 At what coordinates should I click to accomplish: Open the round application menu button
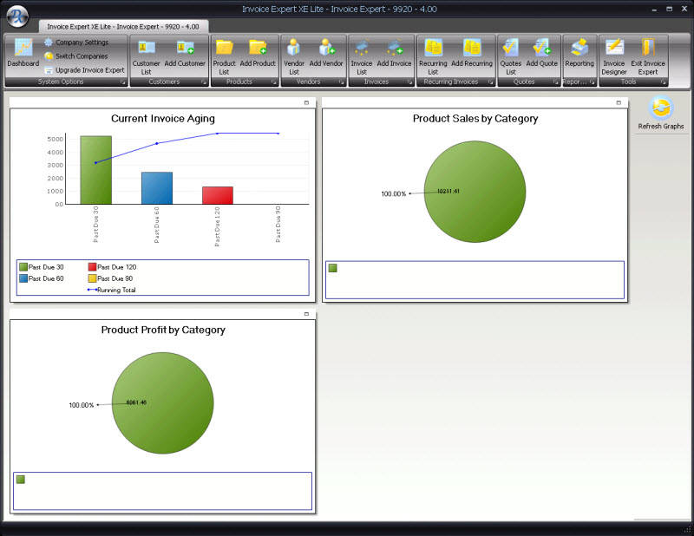[18, 16]
